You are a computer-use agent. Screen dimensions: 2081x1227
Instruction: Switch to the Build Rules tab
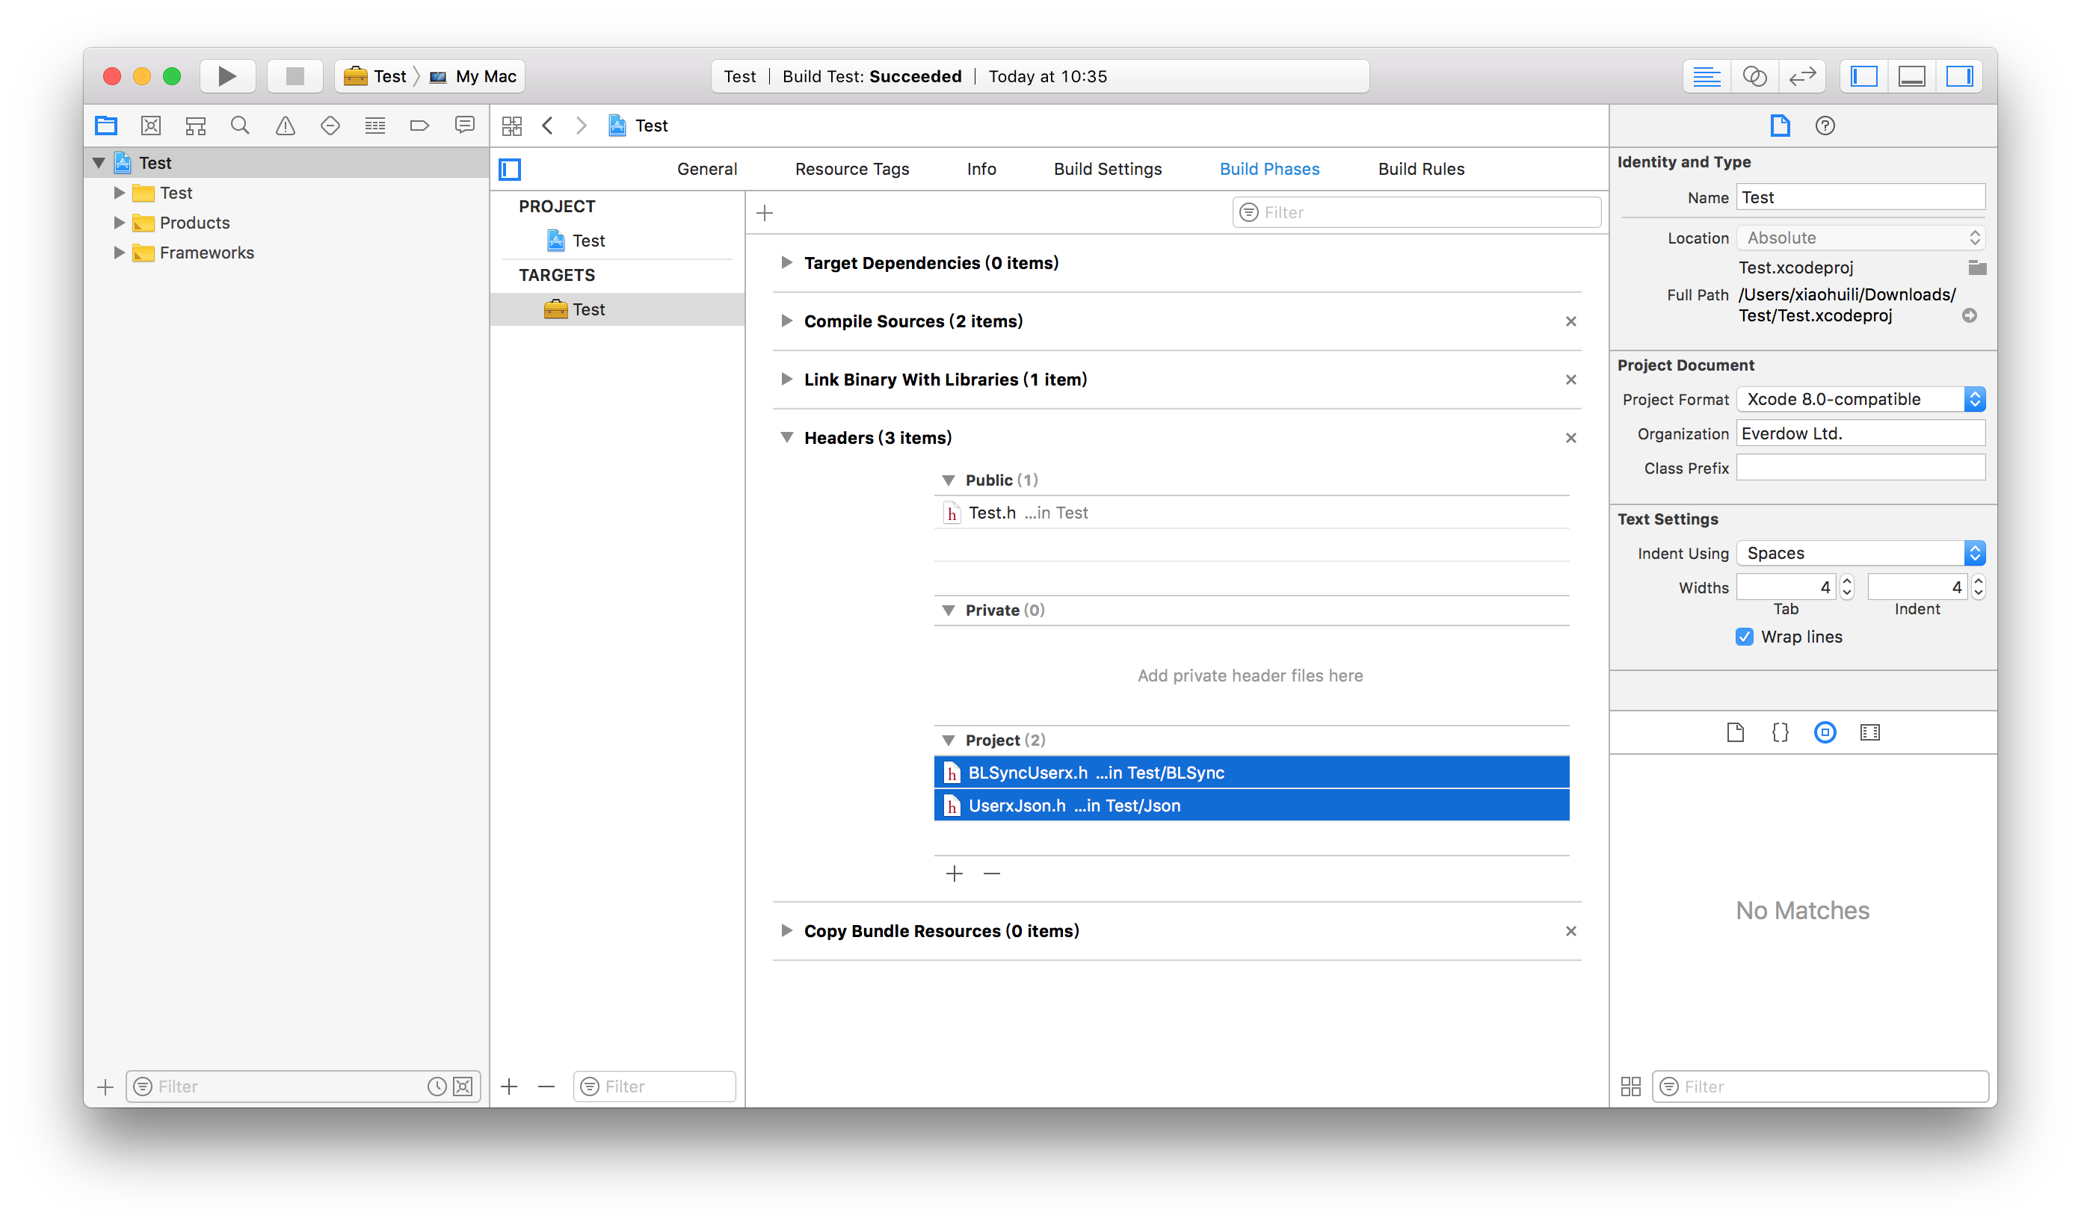point(1421,170)
